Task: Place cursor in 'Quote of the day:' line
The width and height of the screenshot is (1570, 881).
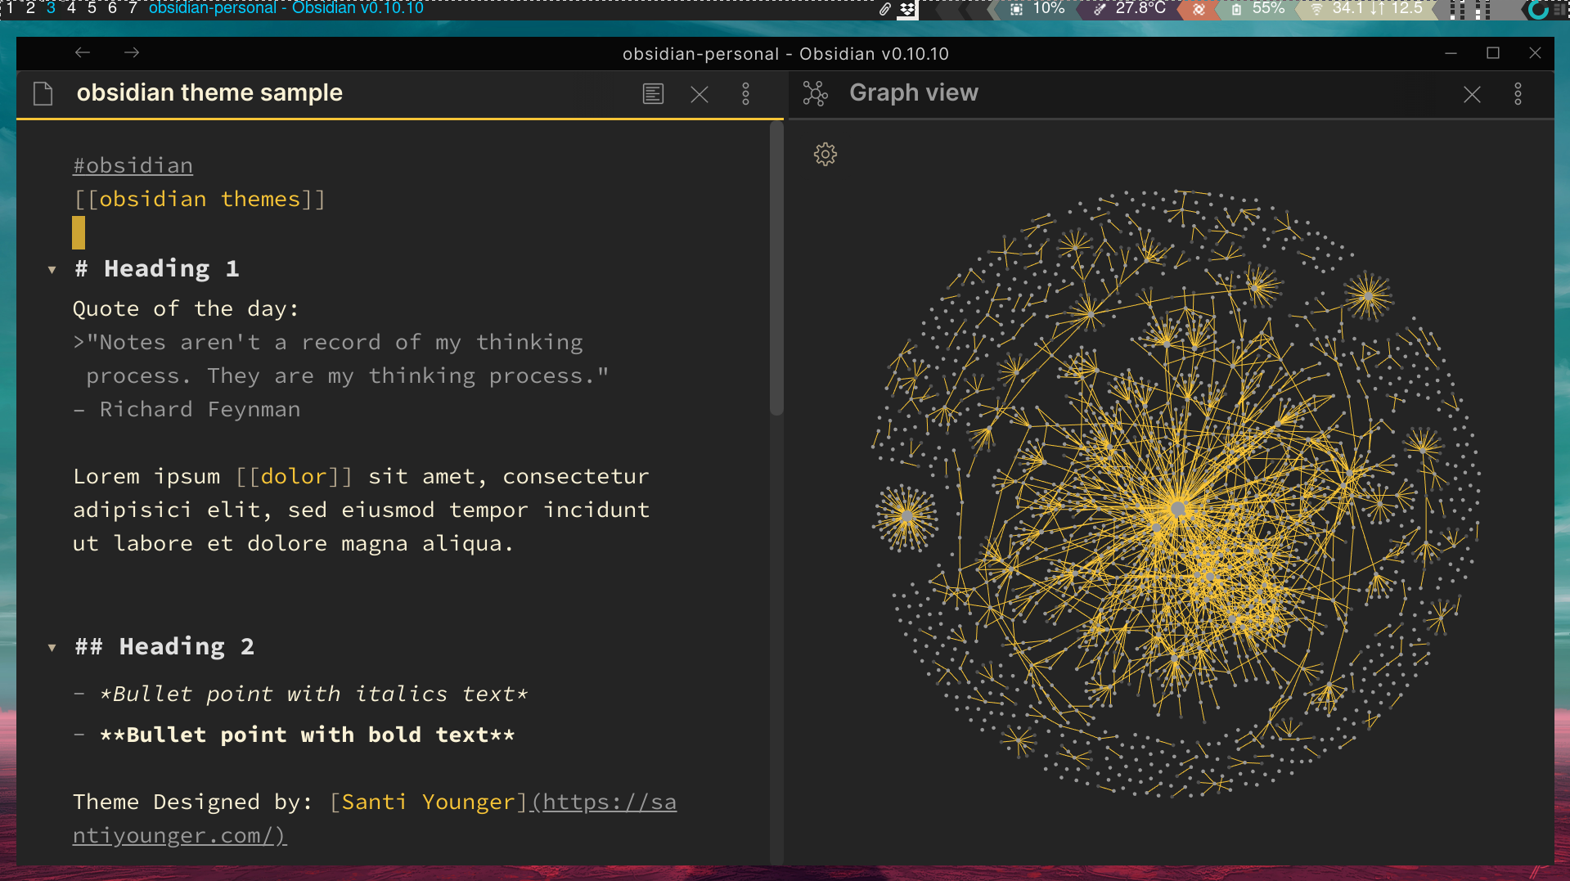Action: pos(186,308)
